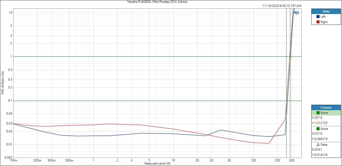The width and height of the screenshot is (342, 166).
Task: Click the Delta X:29.91 value
Action: 317,150
